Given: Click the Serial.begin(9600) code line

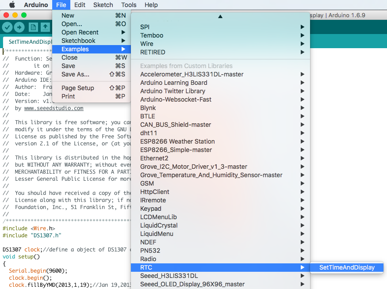Looking at the screenshot, I should pos(38,271).
